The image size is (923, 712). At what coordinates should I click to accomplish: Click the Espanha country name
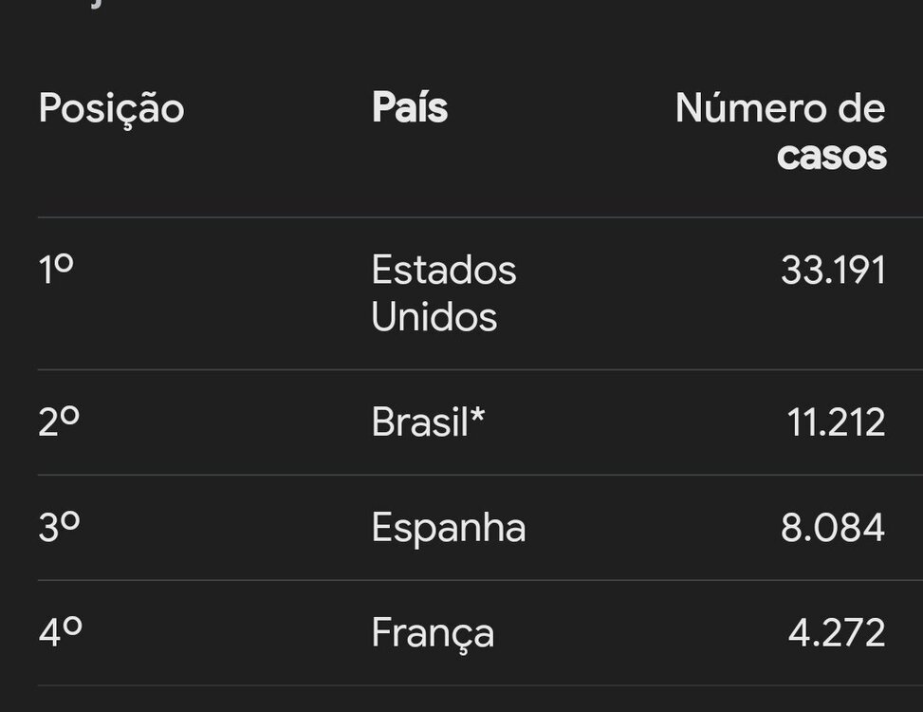click(448, 528)
